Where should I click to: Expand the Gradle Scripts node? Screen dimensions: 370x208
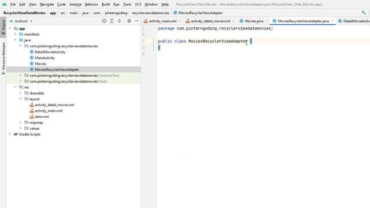coord(10,134)
